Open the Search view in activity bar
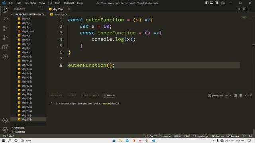This screenshot has height=143, width=255. (5, 19)
